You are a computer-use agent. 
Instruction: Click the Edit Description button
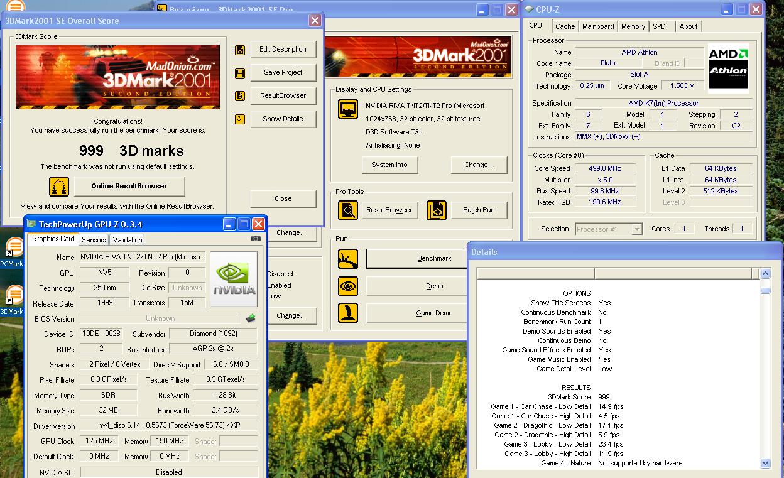point(283,50)
